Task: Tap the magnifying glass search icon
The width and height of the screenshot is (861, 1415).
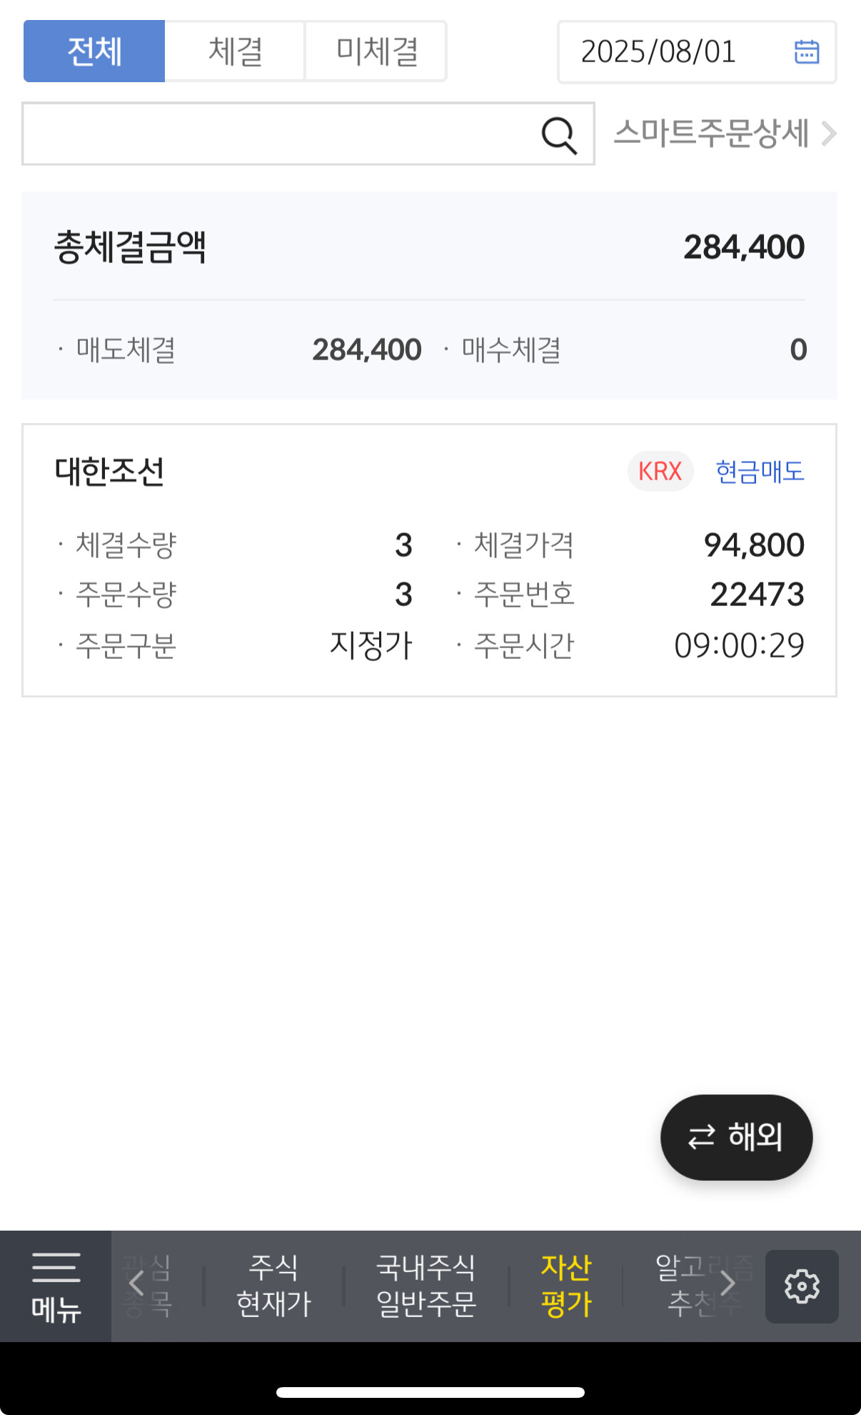Action: coord(558,135)
